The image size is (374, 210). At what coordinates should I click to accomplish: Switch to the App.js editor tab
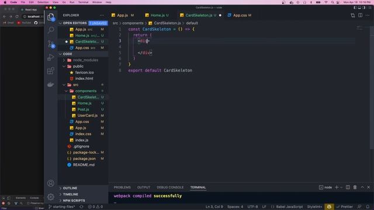(123, 15)
